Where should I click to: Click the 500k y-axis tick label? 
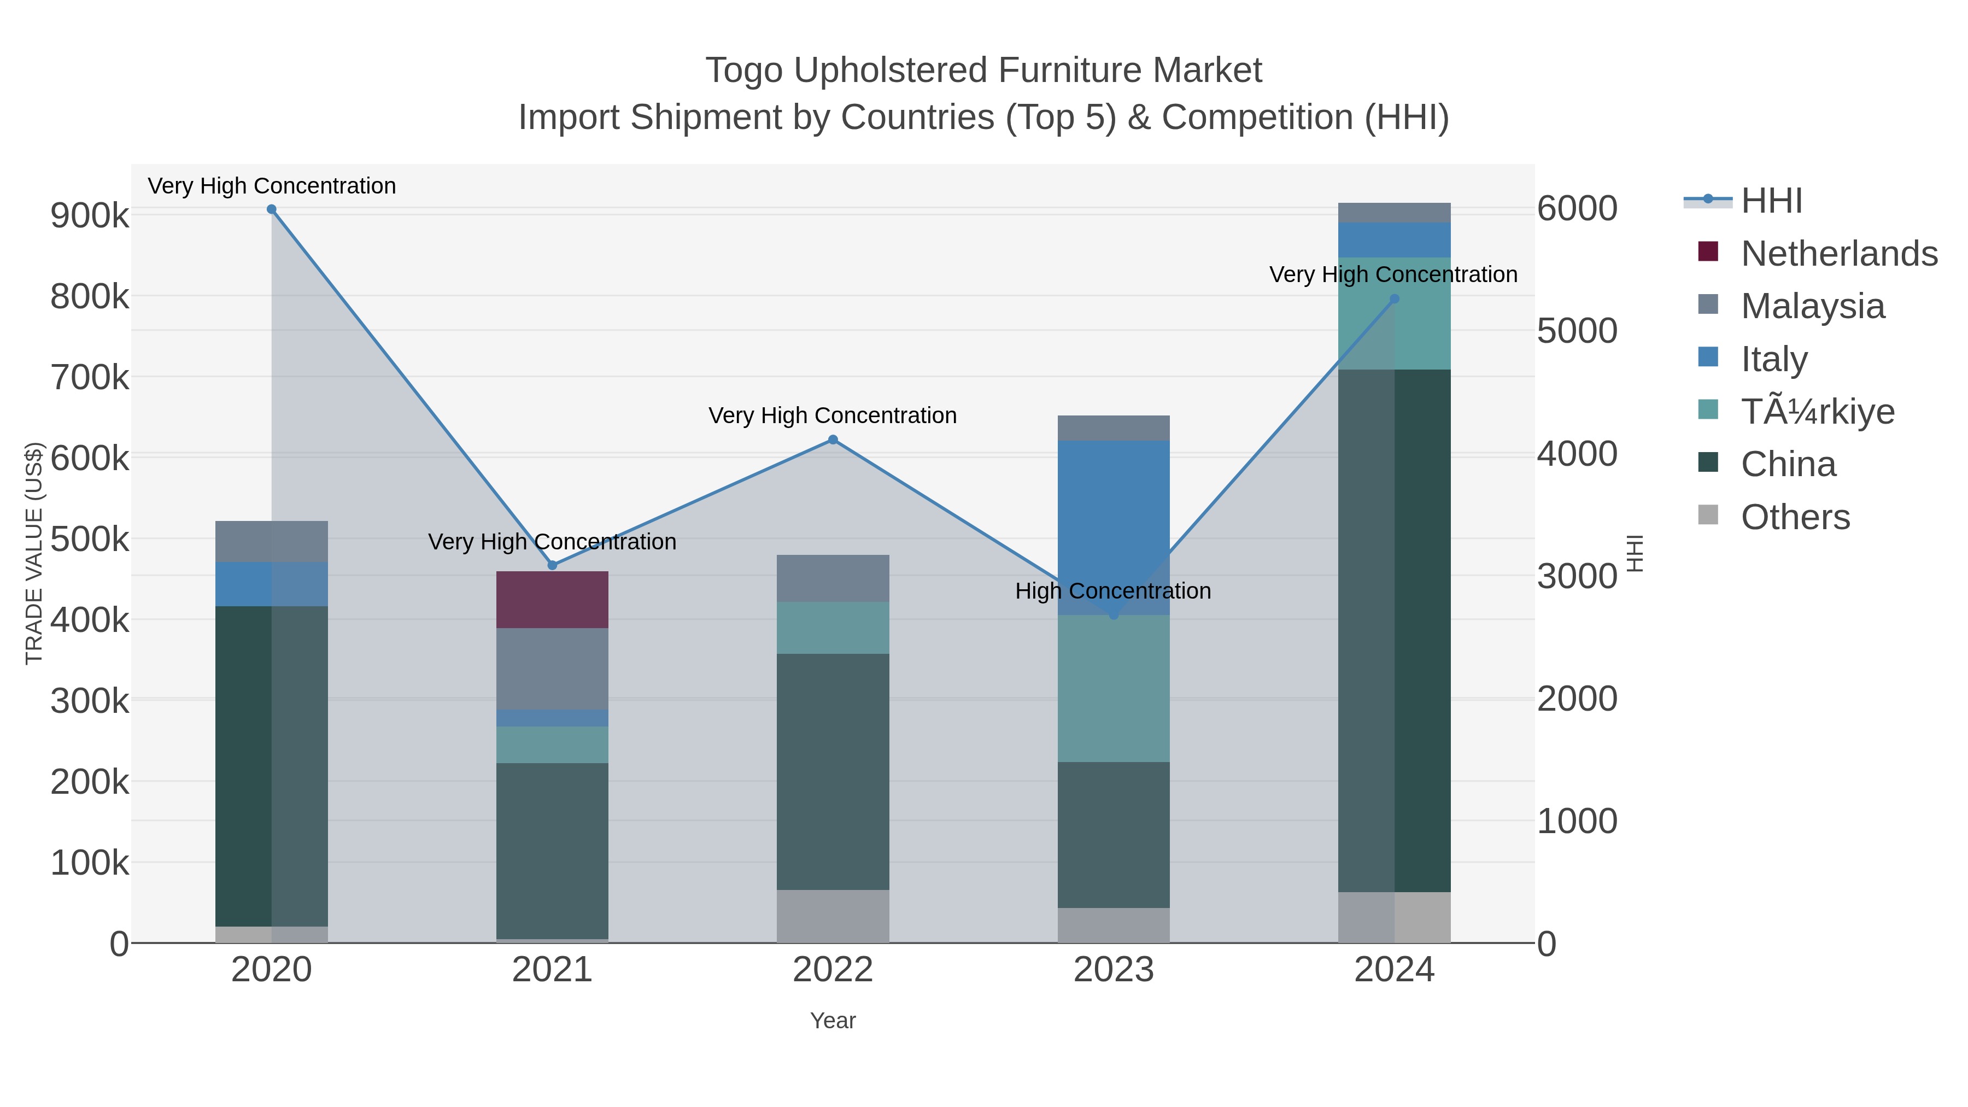pos(90,540)
